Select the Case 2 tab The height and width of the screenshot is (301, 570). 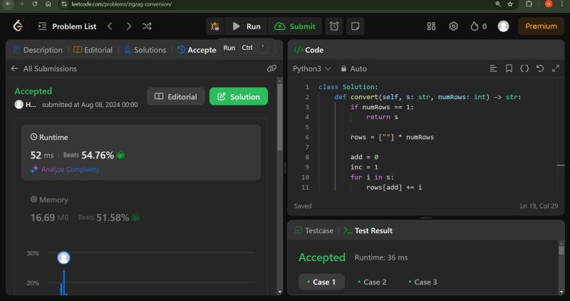tap(370, 282)
